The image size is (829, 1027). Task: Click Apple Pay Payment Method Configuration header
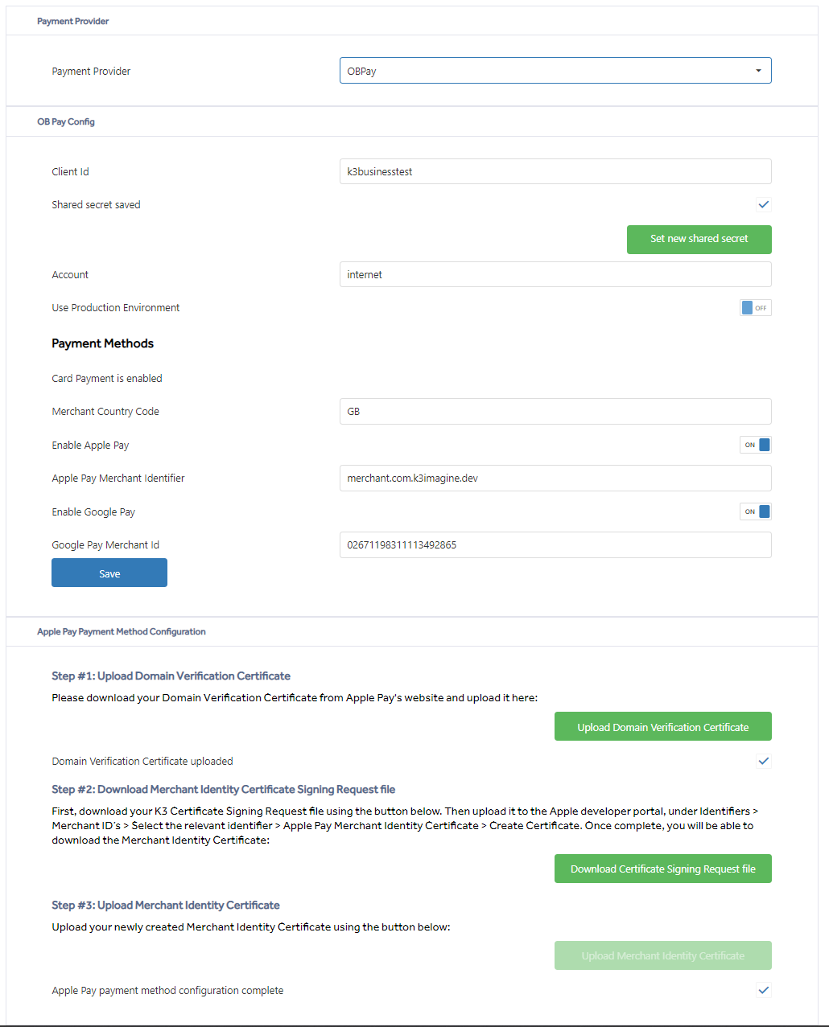122,631
